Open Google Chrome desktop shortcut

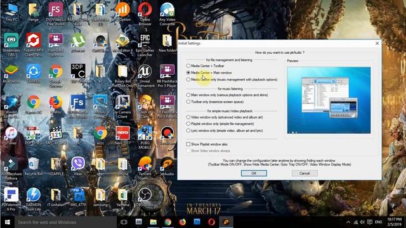click(55, 75)
